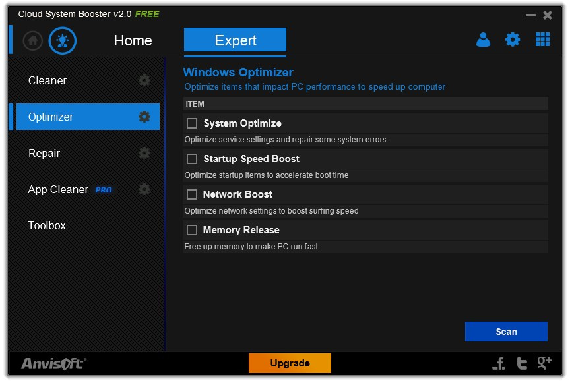
Task: Click the App Cleaner settings gear
Action: click(144, 189)
